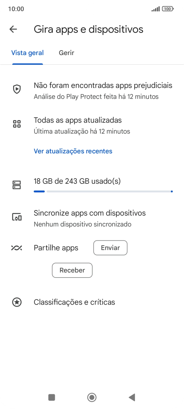Select the Vista geral tab
Viewport: 184px width, 409px height.
click(x=27, y=53)
